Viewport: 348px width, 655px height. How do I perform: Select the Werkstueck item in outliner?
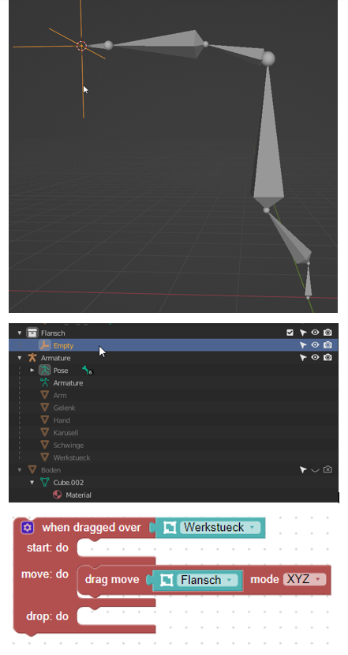tap(72, 457)
